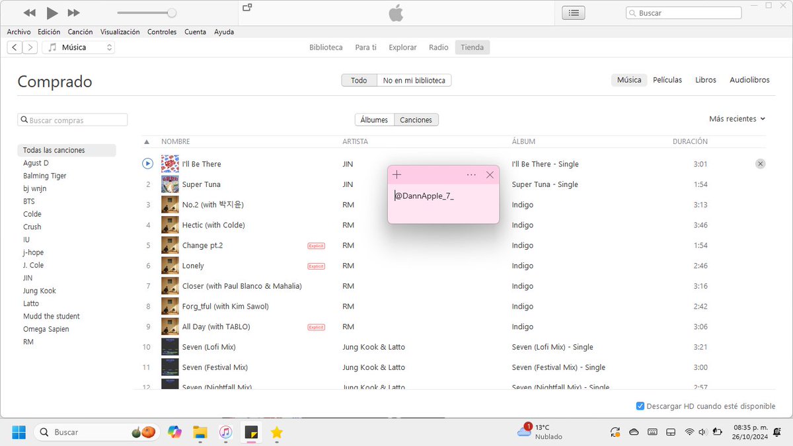Select the Libros category
The height and width of the screenshot is (446, 793).
(705, 80)
